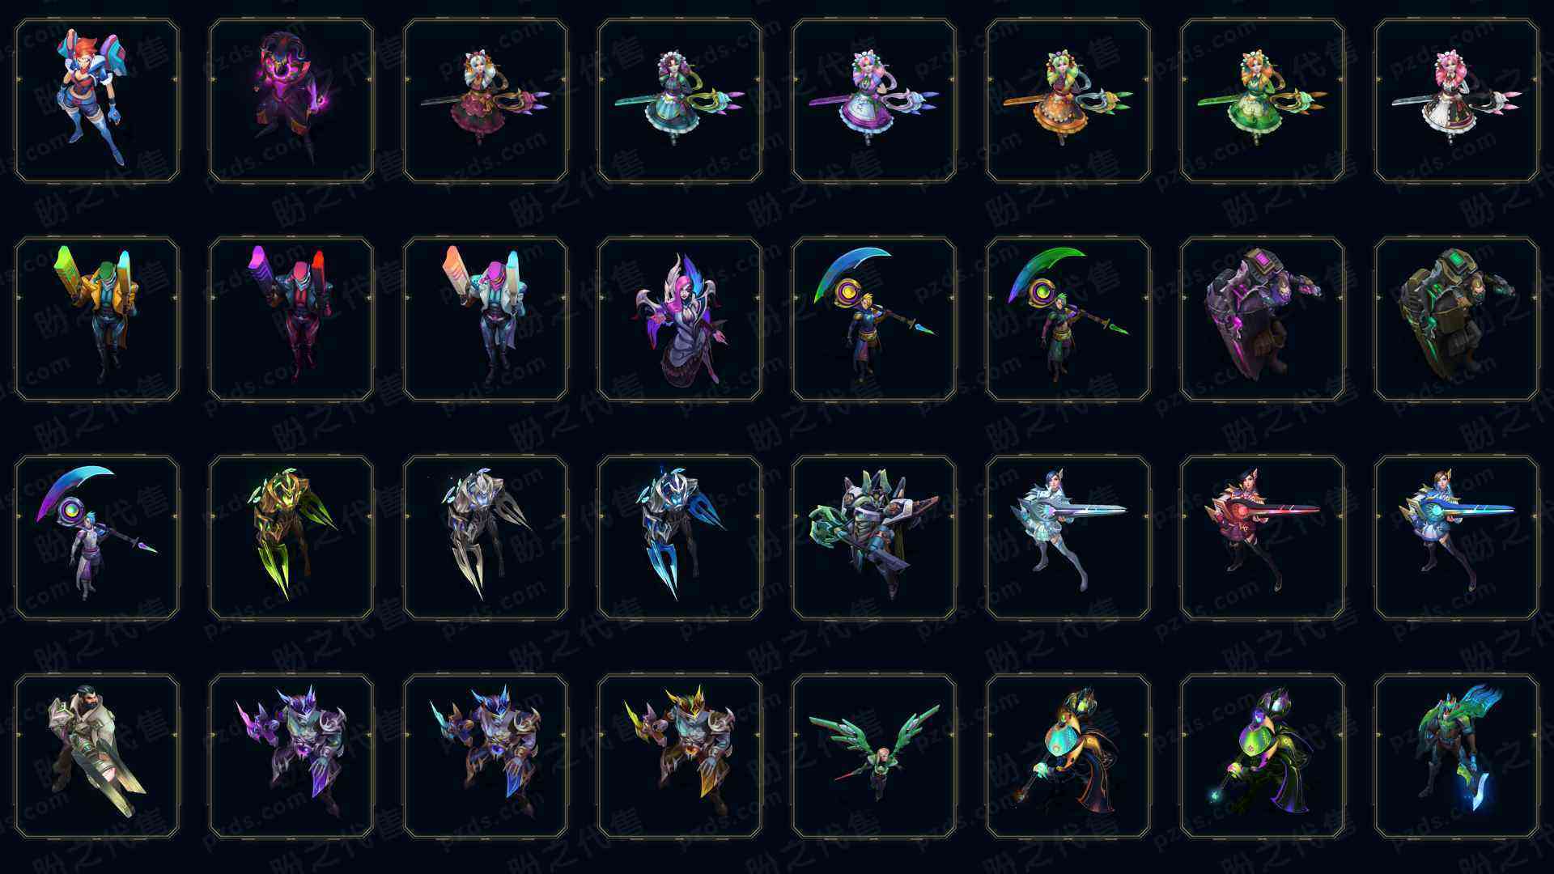Image resolution: width=1554 pixels, height=874 pixels.
Task: Select the blue clawed creature chroma
Action: [680, 537]
